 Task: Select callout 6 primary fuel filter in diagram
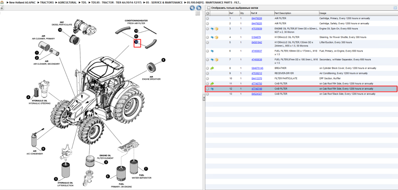pyautogui.click(x=107, y=176)
